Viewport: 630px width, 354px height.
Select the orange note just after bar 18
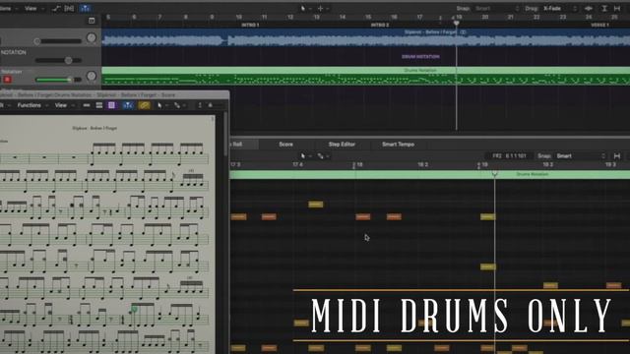coord(363,216)
